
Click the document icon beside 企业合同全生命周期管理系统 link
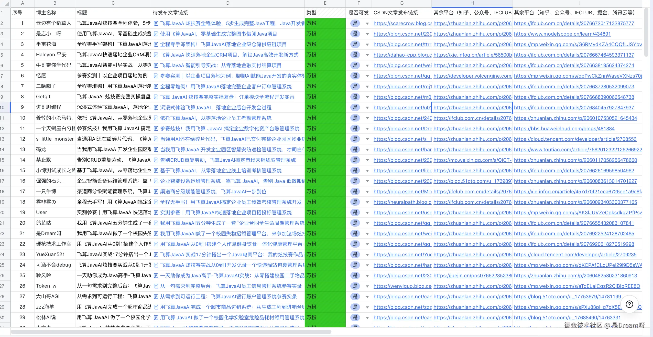(156, 223)
